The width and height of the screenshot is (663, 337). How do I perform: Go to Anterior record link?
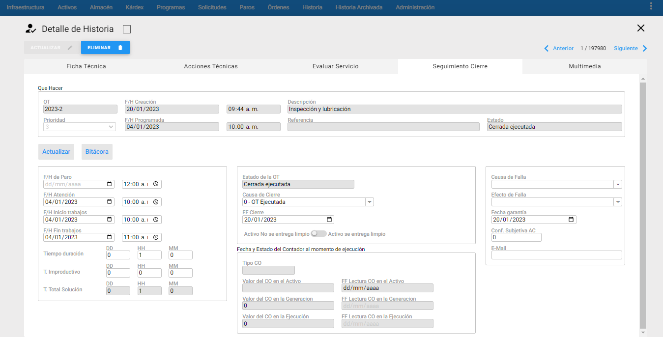[563, 48]
